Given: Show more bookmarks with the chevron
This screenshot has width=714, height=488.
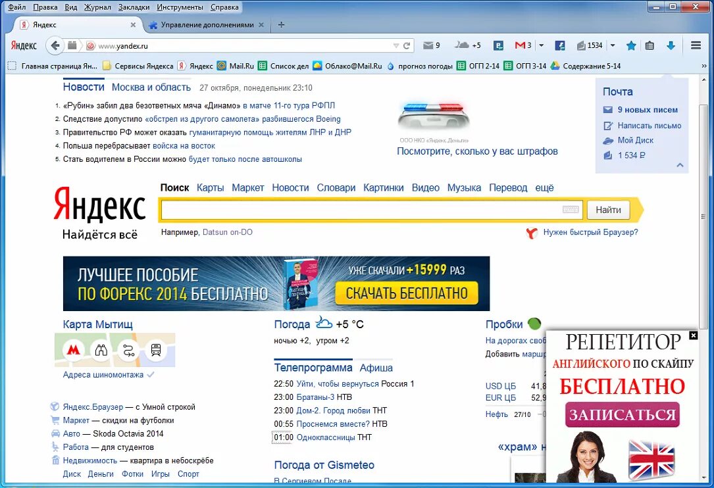Looking at the screenshot, I should click(x=704, y=66).
